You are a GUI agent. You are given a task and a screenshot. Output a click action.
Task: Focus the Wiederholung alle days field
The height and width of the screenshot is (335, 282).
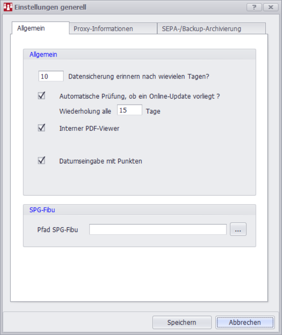[129, 110]
